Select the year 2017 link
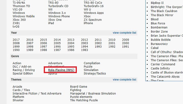 coord(16,40)
